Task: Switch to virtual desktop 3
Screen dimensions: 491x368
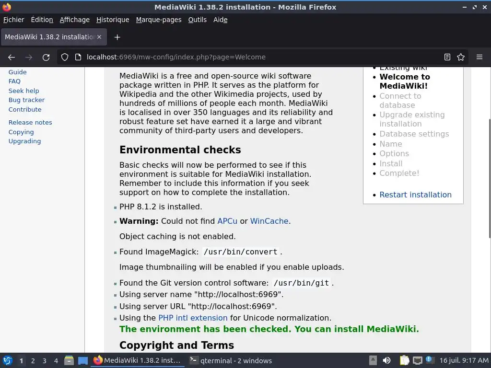Action: [x=45, y=361]
